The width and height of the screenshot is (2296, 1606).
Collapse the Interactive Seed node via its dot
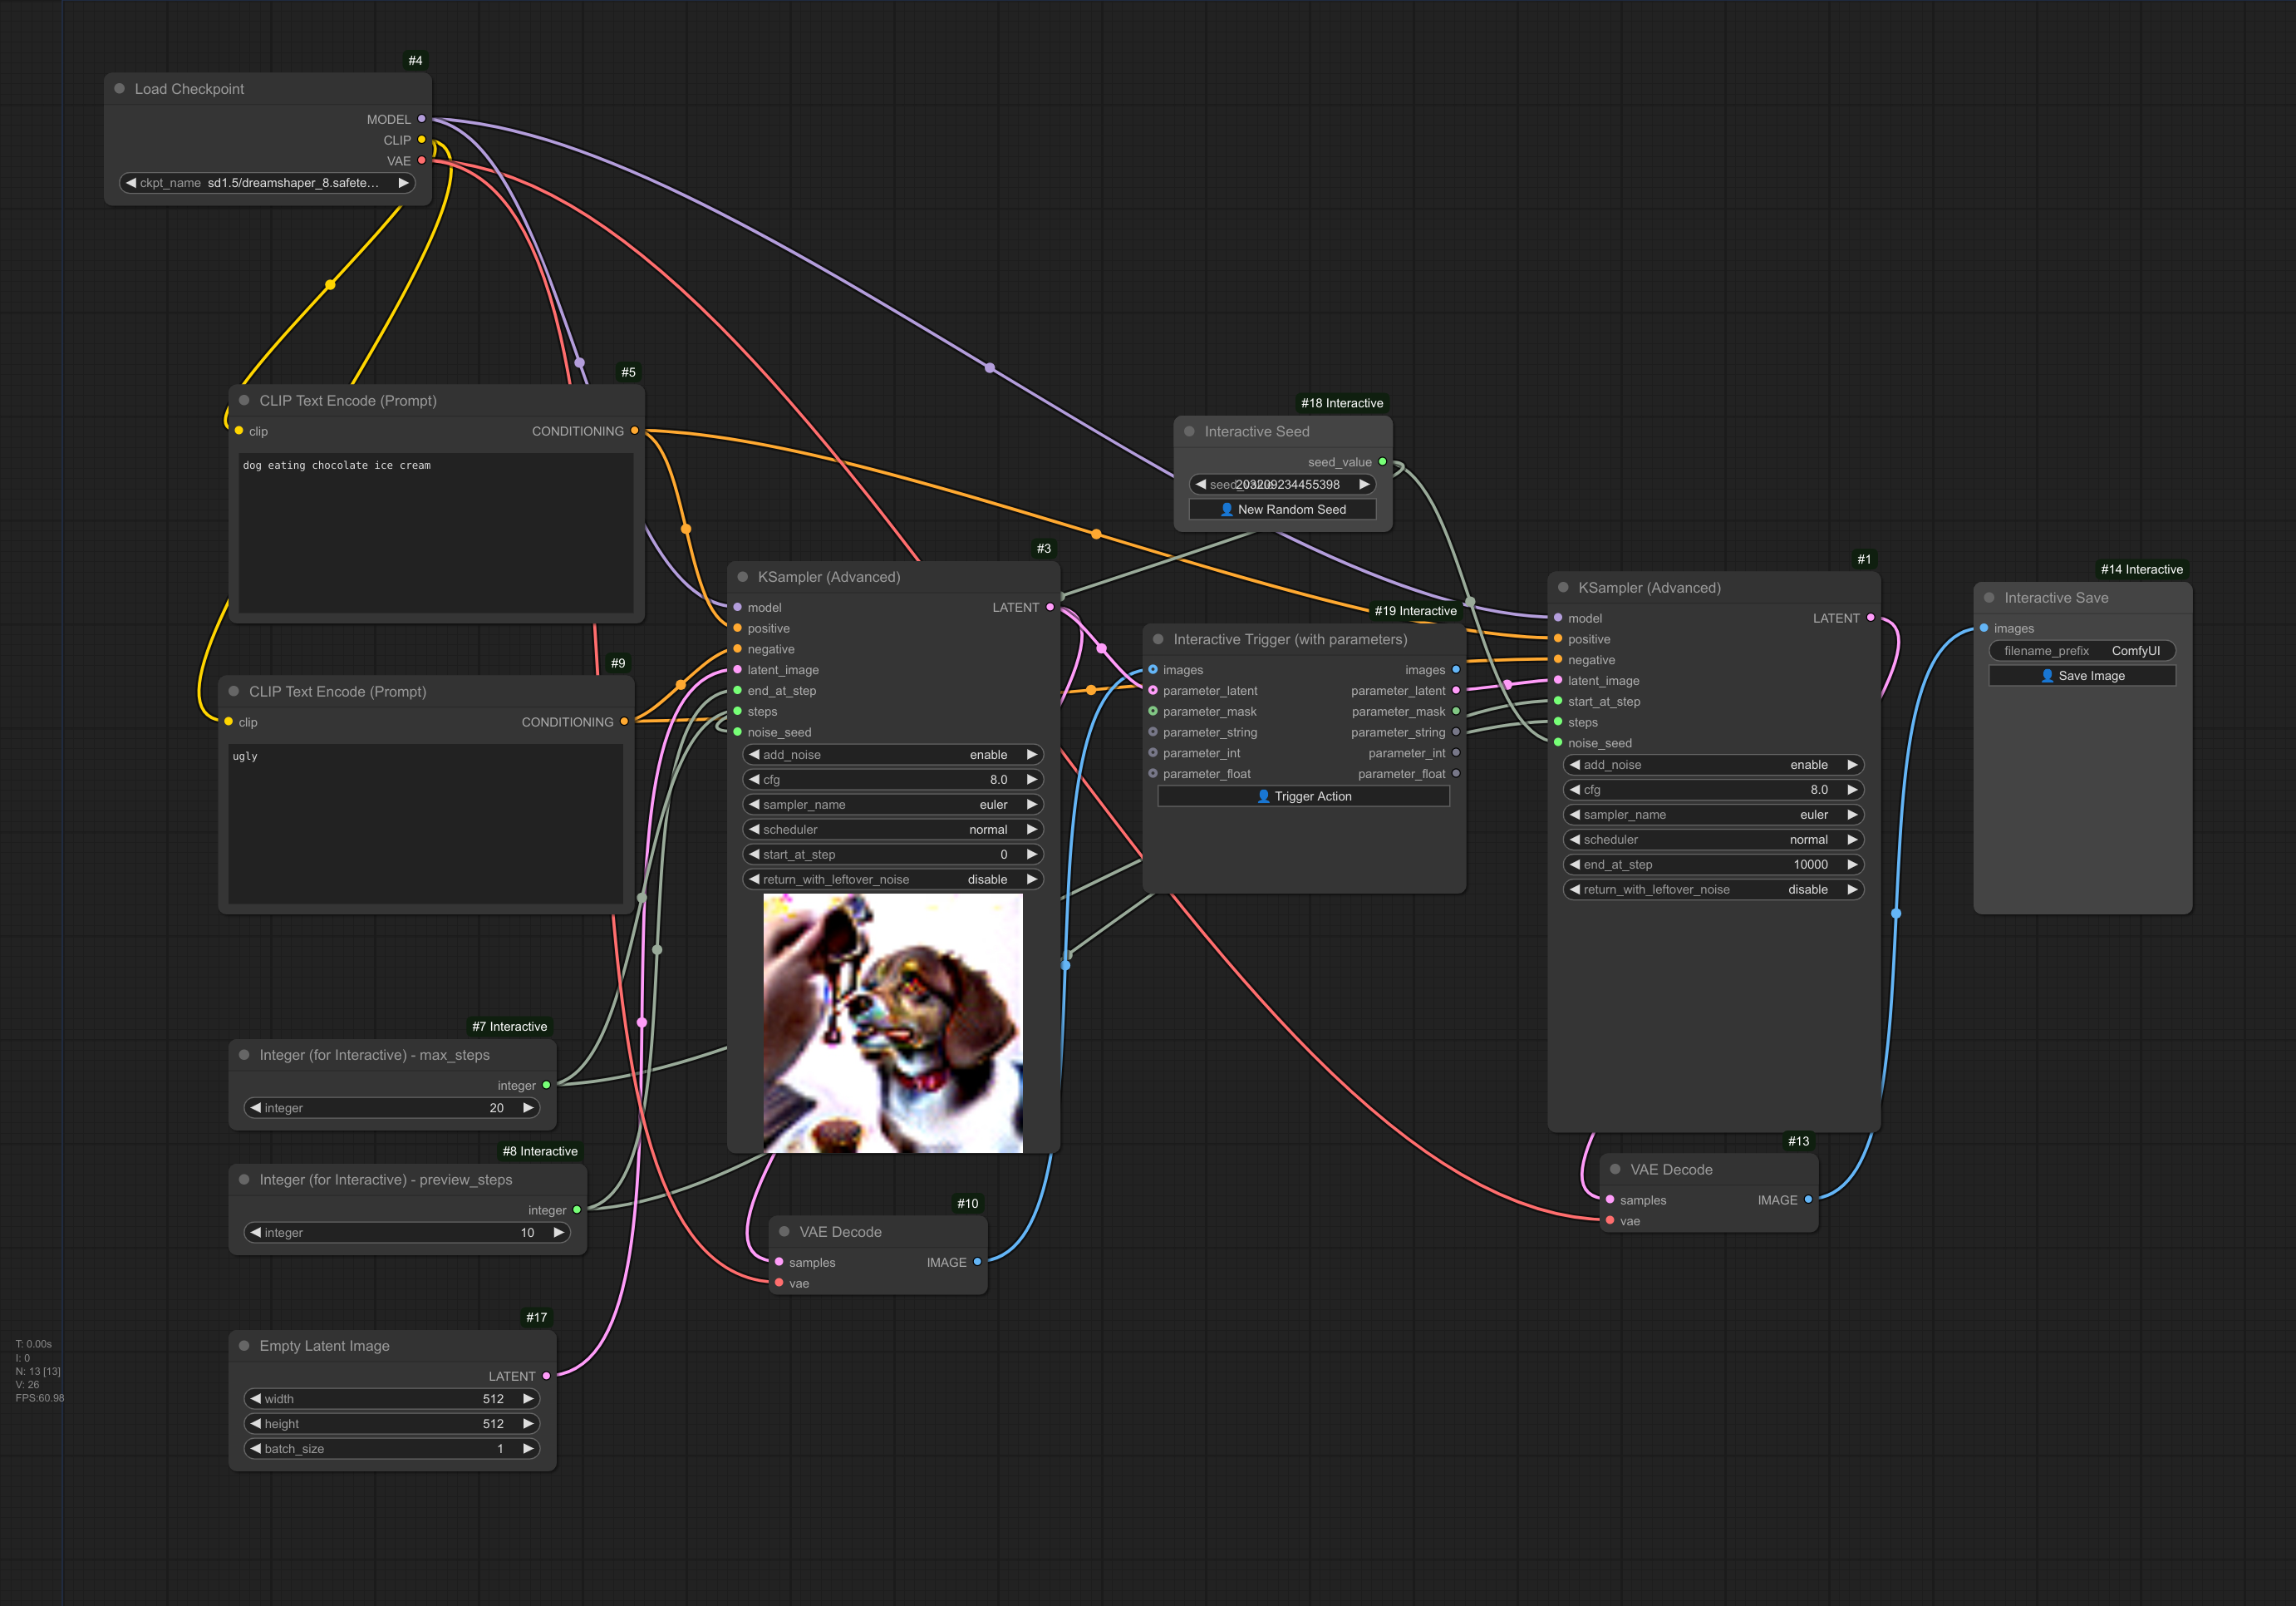point(1189,431)
